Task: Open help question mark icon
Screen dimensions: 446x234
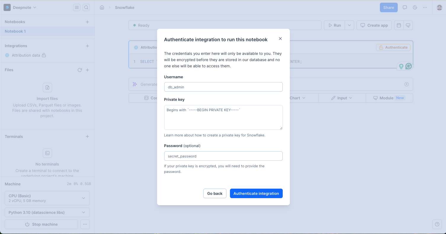Action: [437, 224]
